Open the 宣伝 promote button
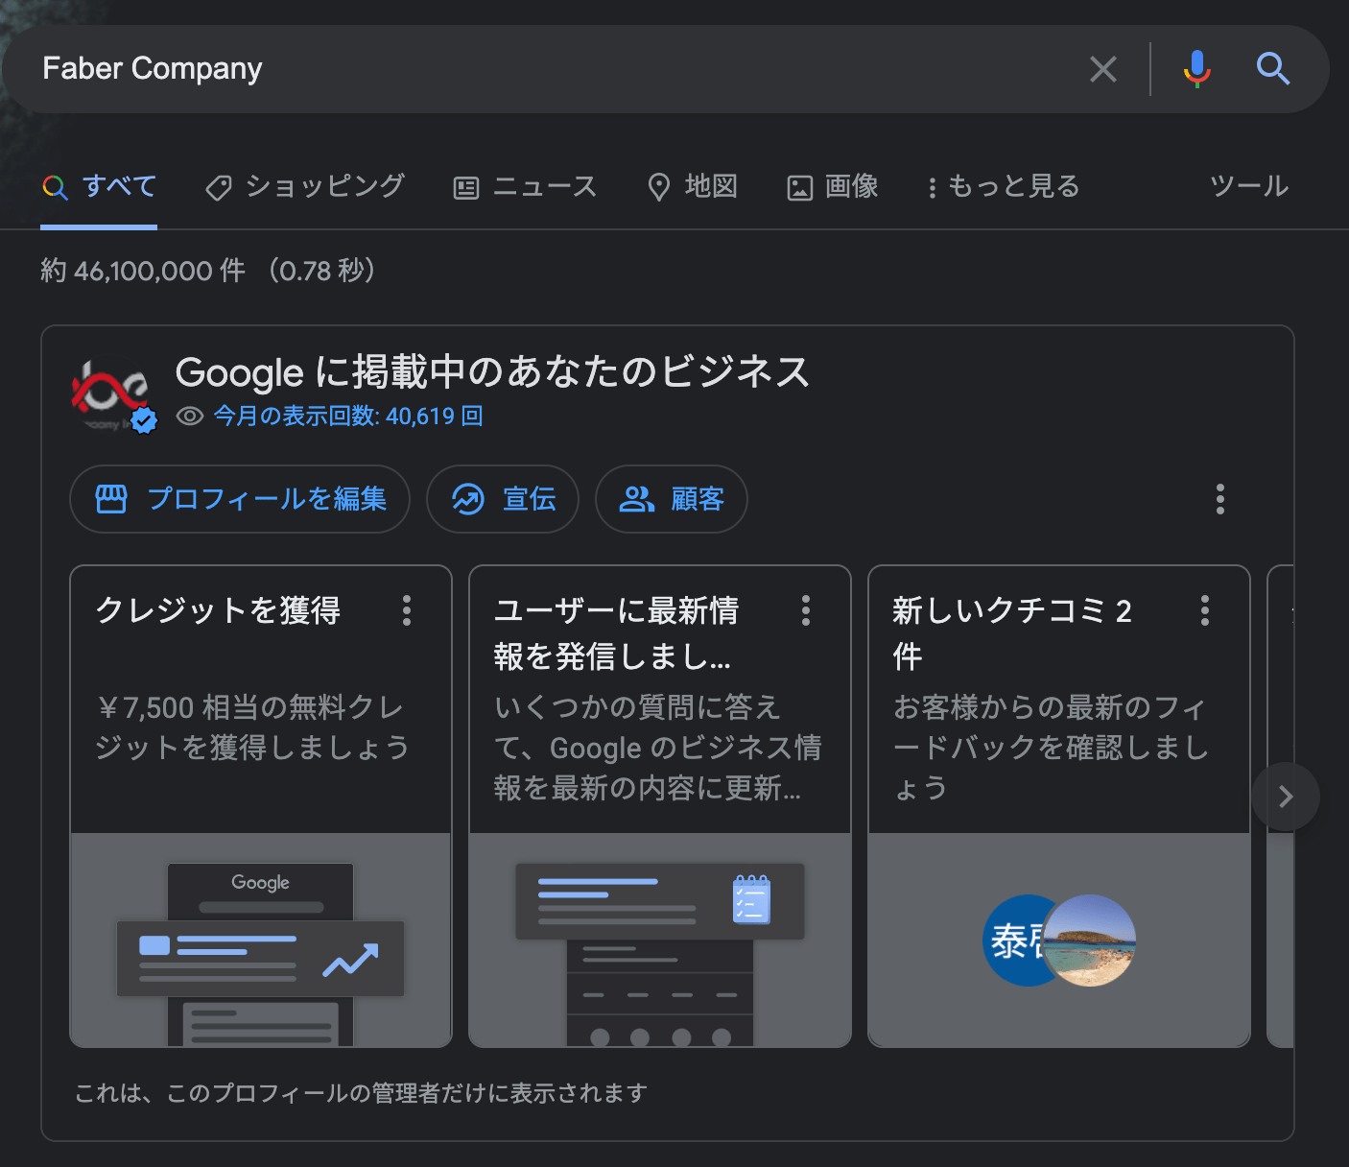This screenshot has height=1167, width=1349. 503,499
